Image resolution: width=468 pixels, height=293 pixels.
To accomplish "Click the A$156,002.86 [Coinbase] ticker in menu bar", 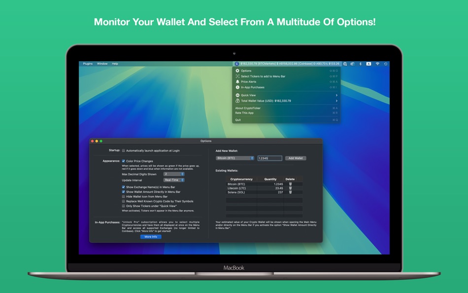I will click(x=295, y=64).
